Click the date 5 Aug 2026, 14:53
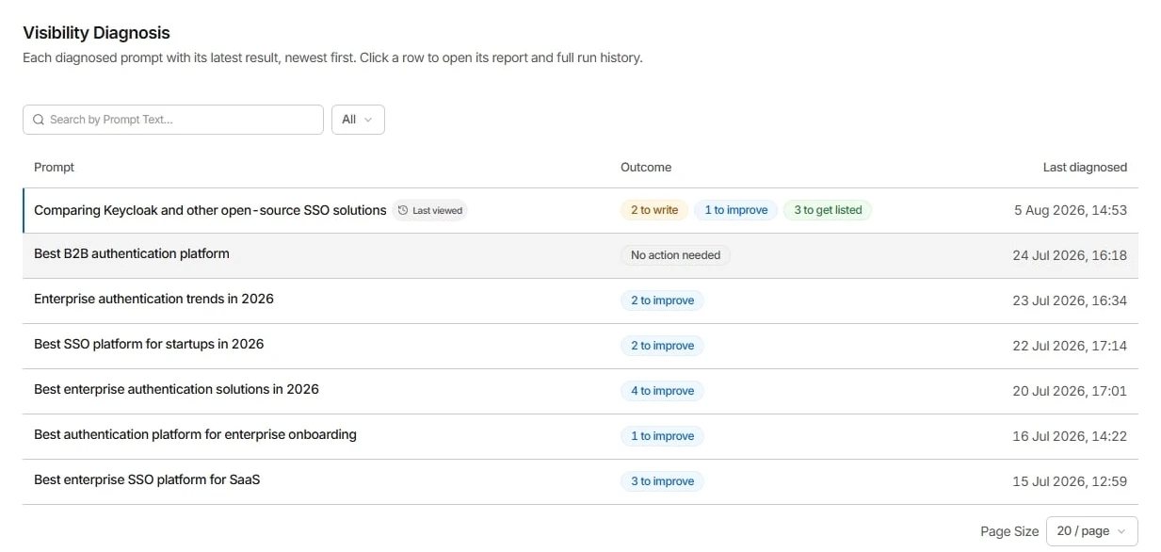 (x=1071, y=210)
